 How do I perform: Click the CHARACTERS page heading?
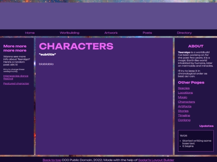[76, 46]
